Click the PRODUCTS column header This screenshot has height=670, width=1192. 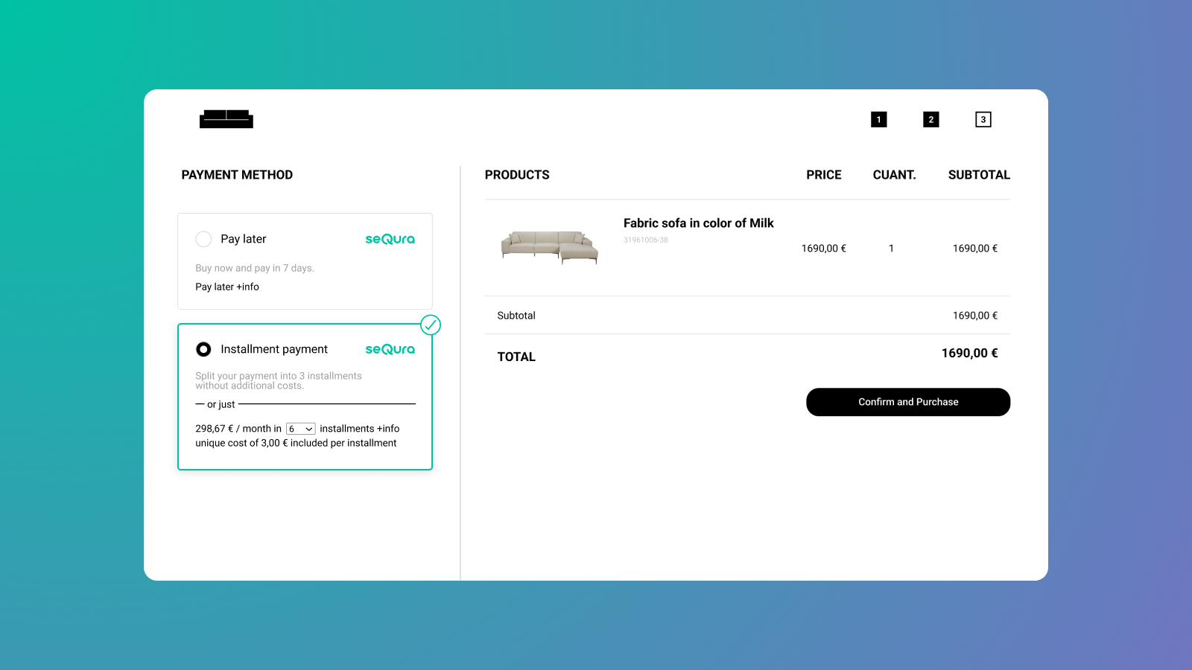517,174
